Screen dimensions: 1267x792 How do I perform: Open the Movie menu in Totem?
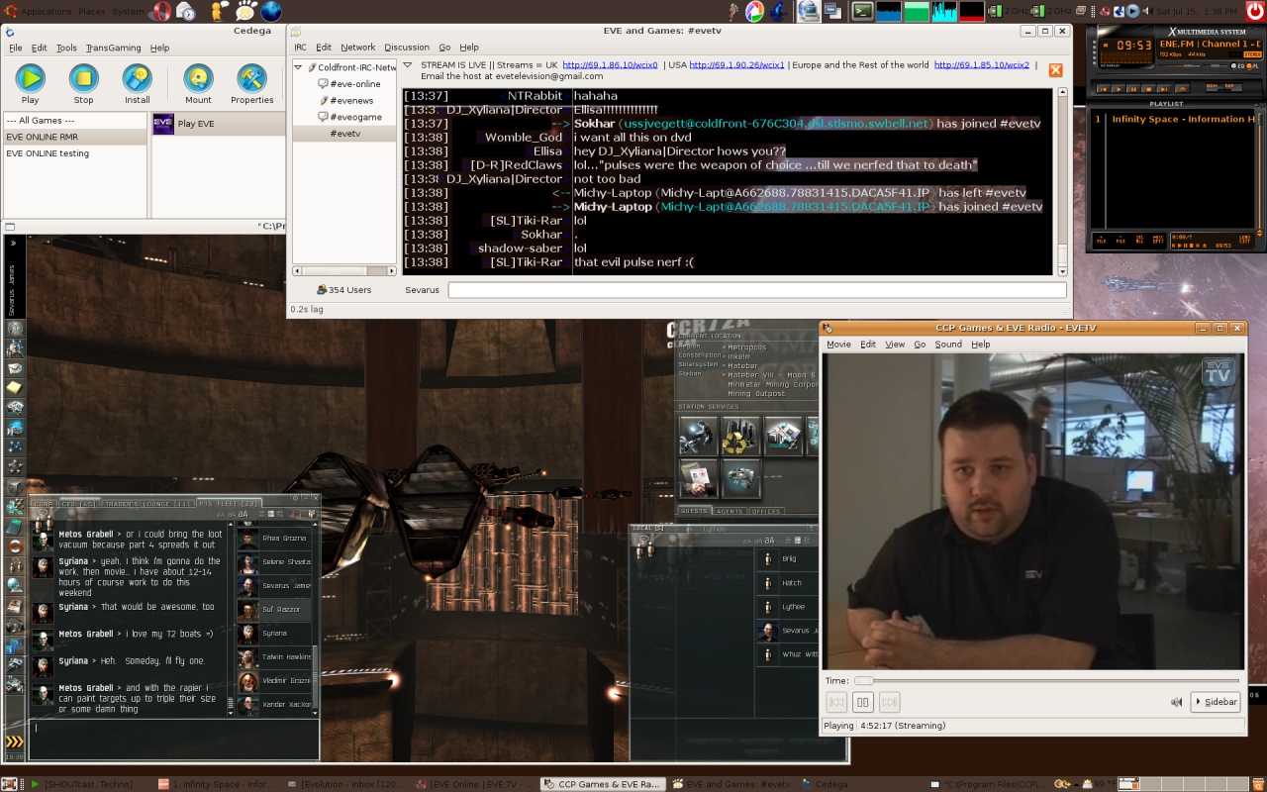(x=838, y=345)
